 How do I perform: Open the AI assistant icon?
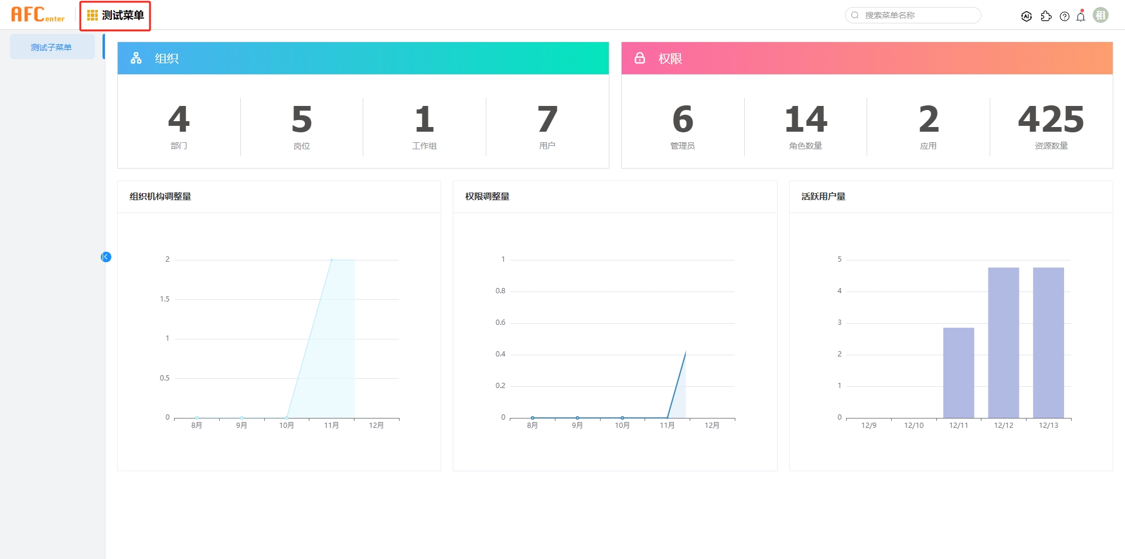[1026, 16]
